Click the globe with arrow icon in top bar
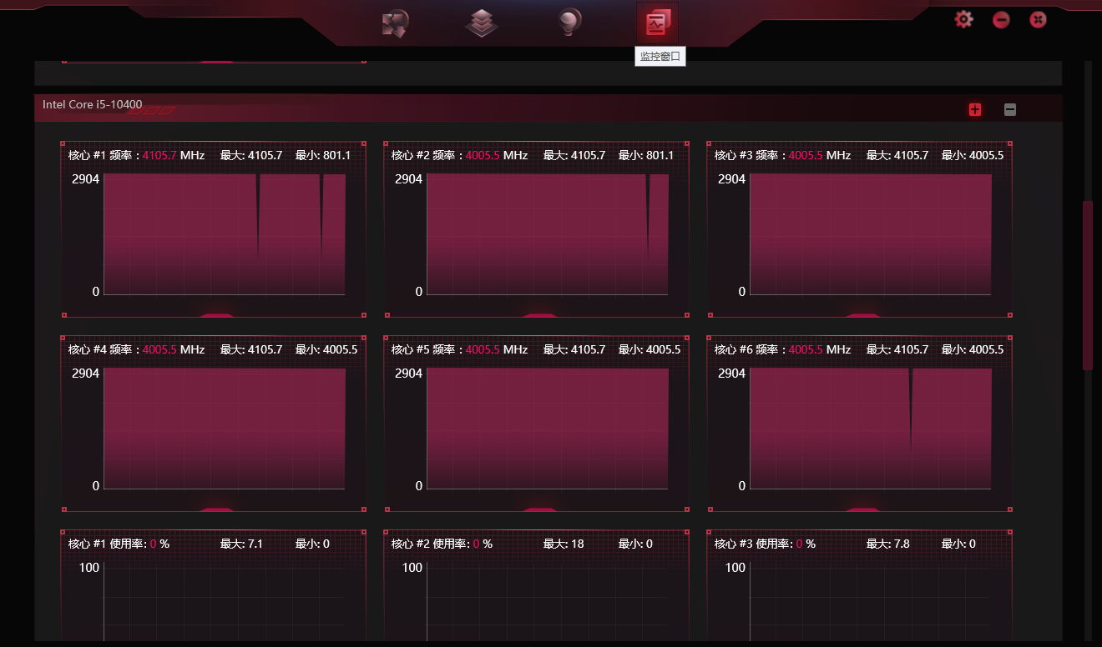This screenshot has height=647, width=1102. click(x=394, y=23)
